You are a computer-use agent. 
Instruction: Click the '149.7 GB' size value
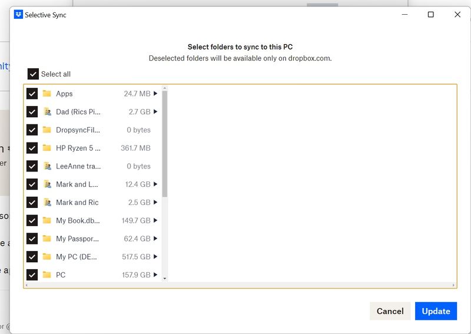[x=136, y=220]
